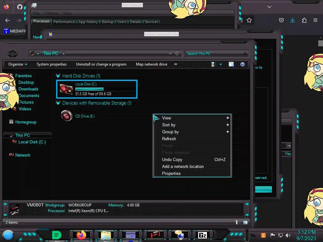Choose Add a network location

[192, 167]
